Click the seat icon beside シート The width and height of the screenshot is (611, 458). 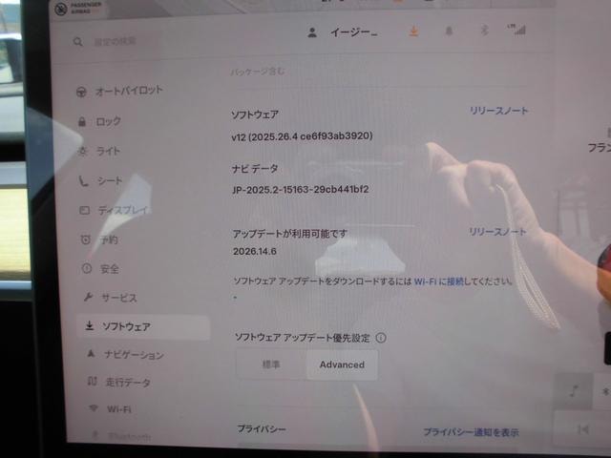83,180
